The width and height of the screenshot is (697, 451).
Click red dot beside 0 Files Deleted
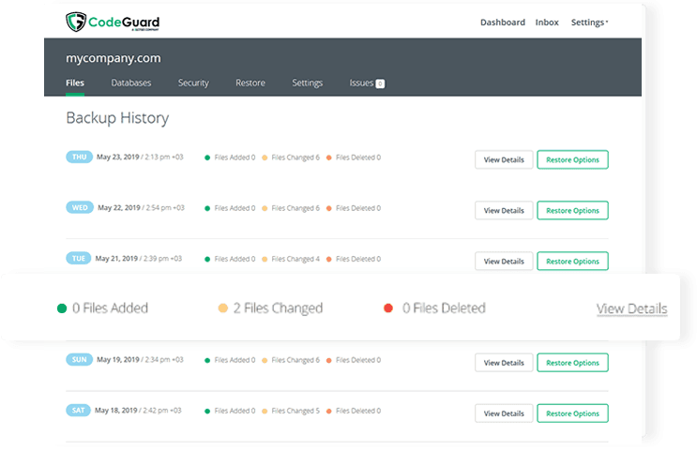[387, 308]
